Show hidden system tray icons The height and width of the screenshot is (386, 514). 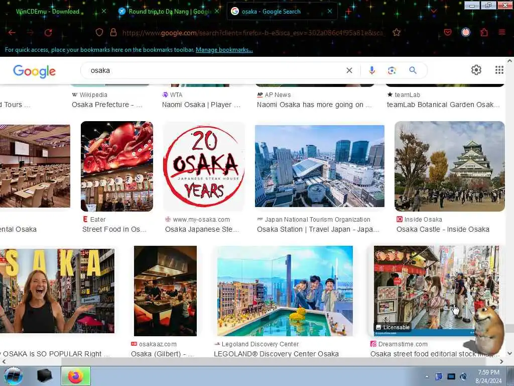coord(427,376)
